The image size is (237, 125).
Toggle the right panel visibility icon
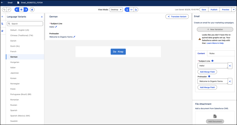tap(26, 9)
